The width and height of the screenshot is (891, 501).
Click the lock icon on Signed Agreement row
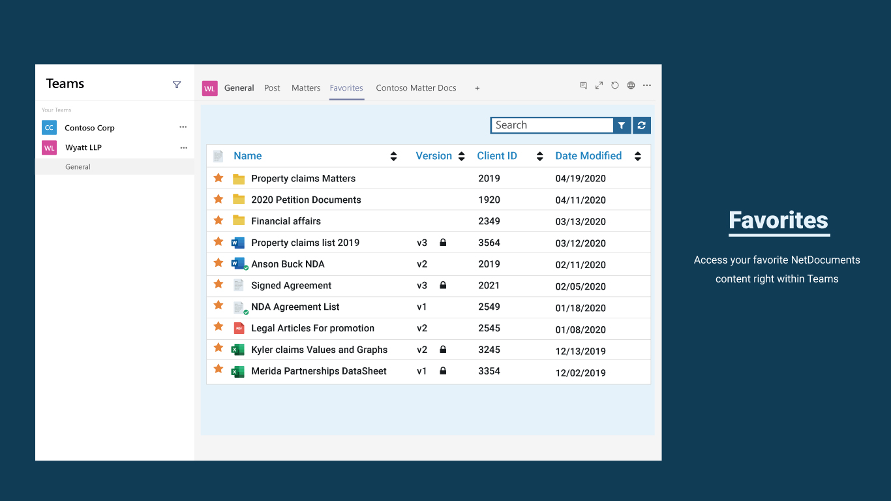(443, 285)
